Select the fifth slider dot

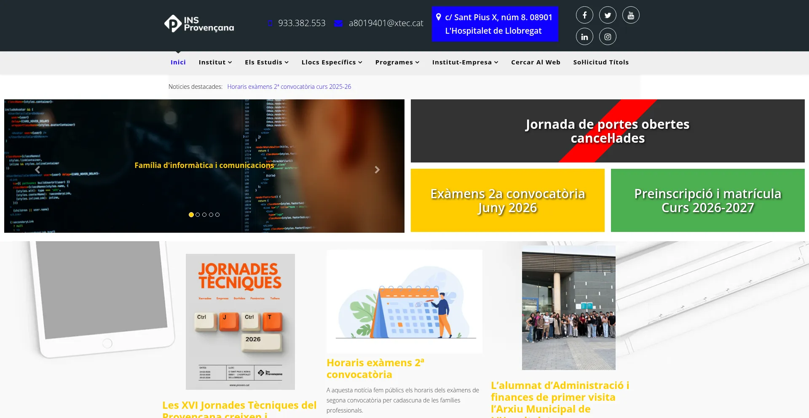pos(217,215)
